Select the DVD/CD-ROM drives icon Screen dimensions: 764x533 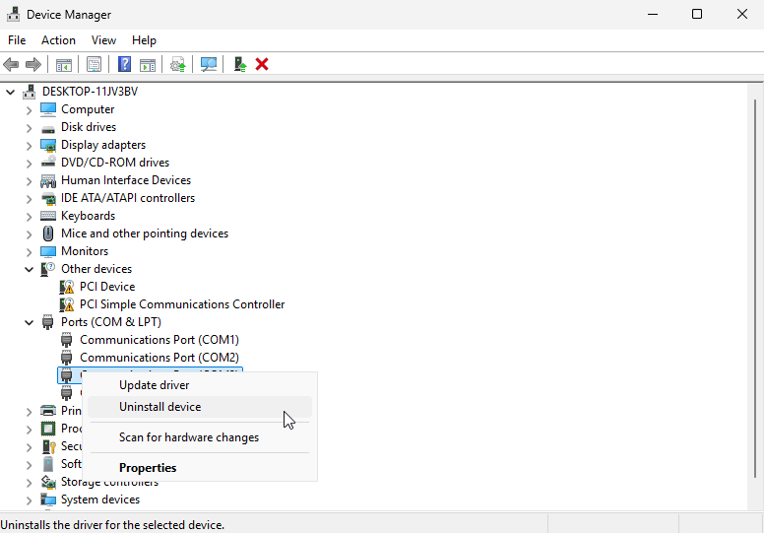(x=48, y=163)
